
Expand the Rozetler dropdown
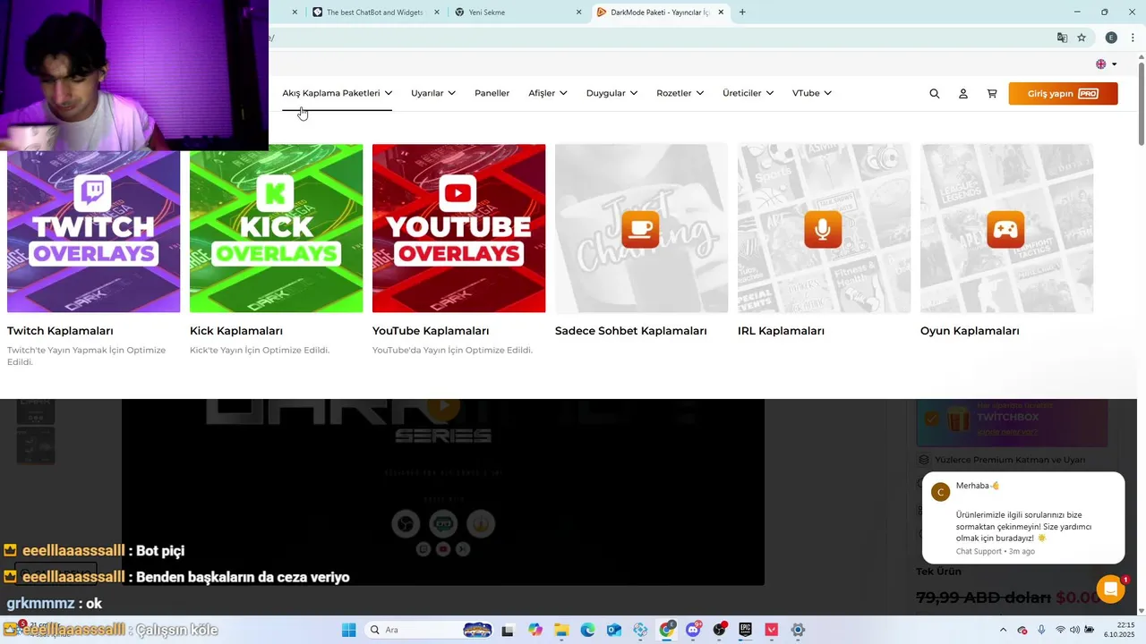pos(680,93)
